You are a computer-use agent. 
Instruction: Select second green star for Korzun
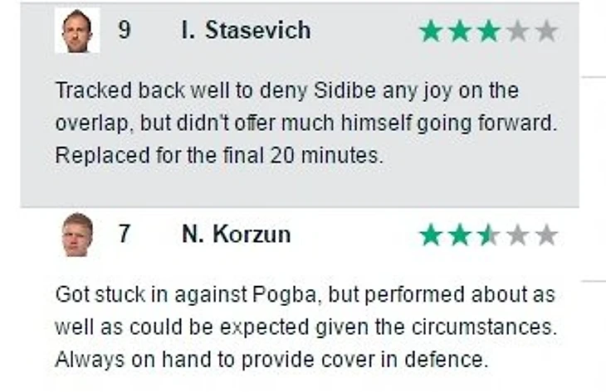460,235
